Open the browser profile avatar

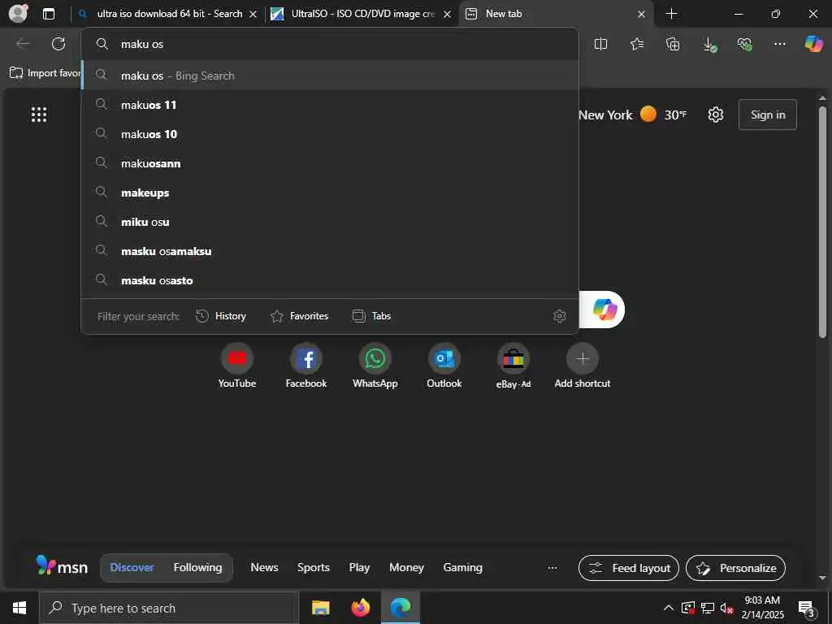coord(19,14)
